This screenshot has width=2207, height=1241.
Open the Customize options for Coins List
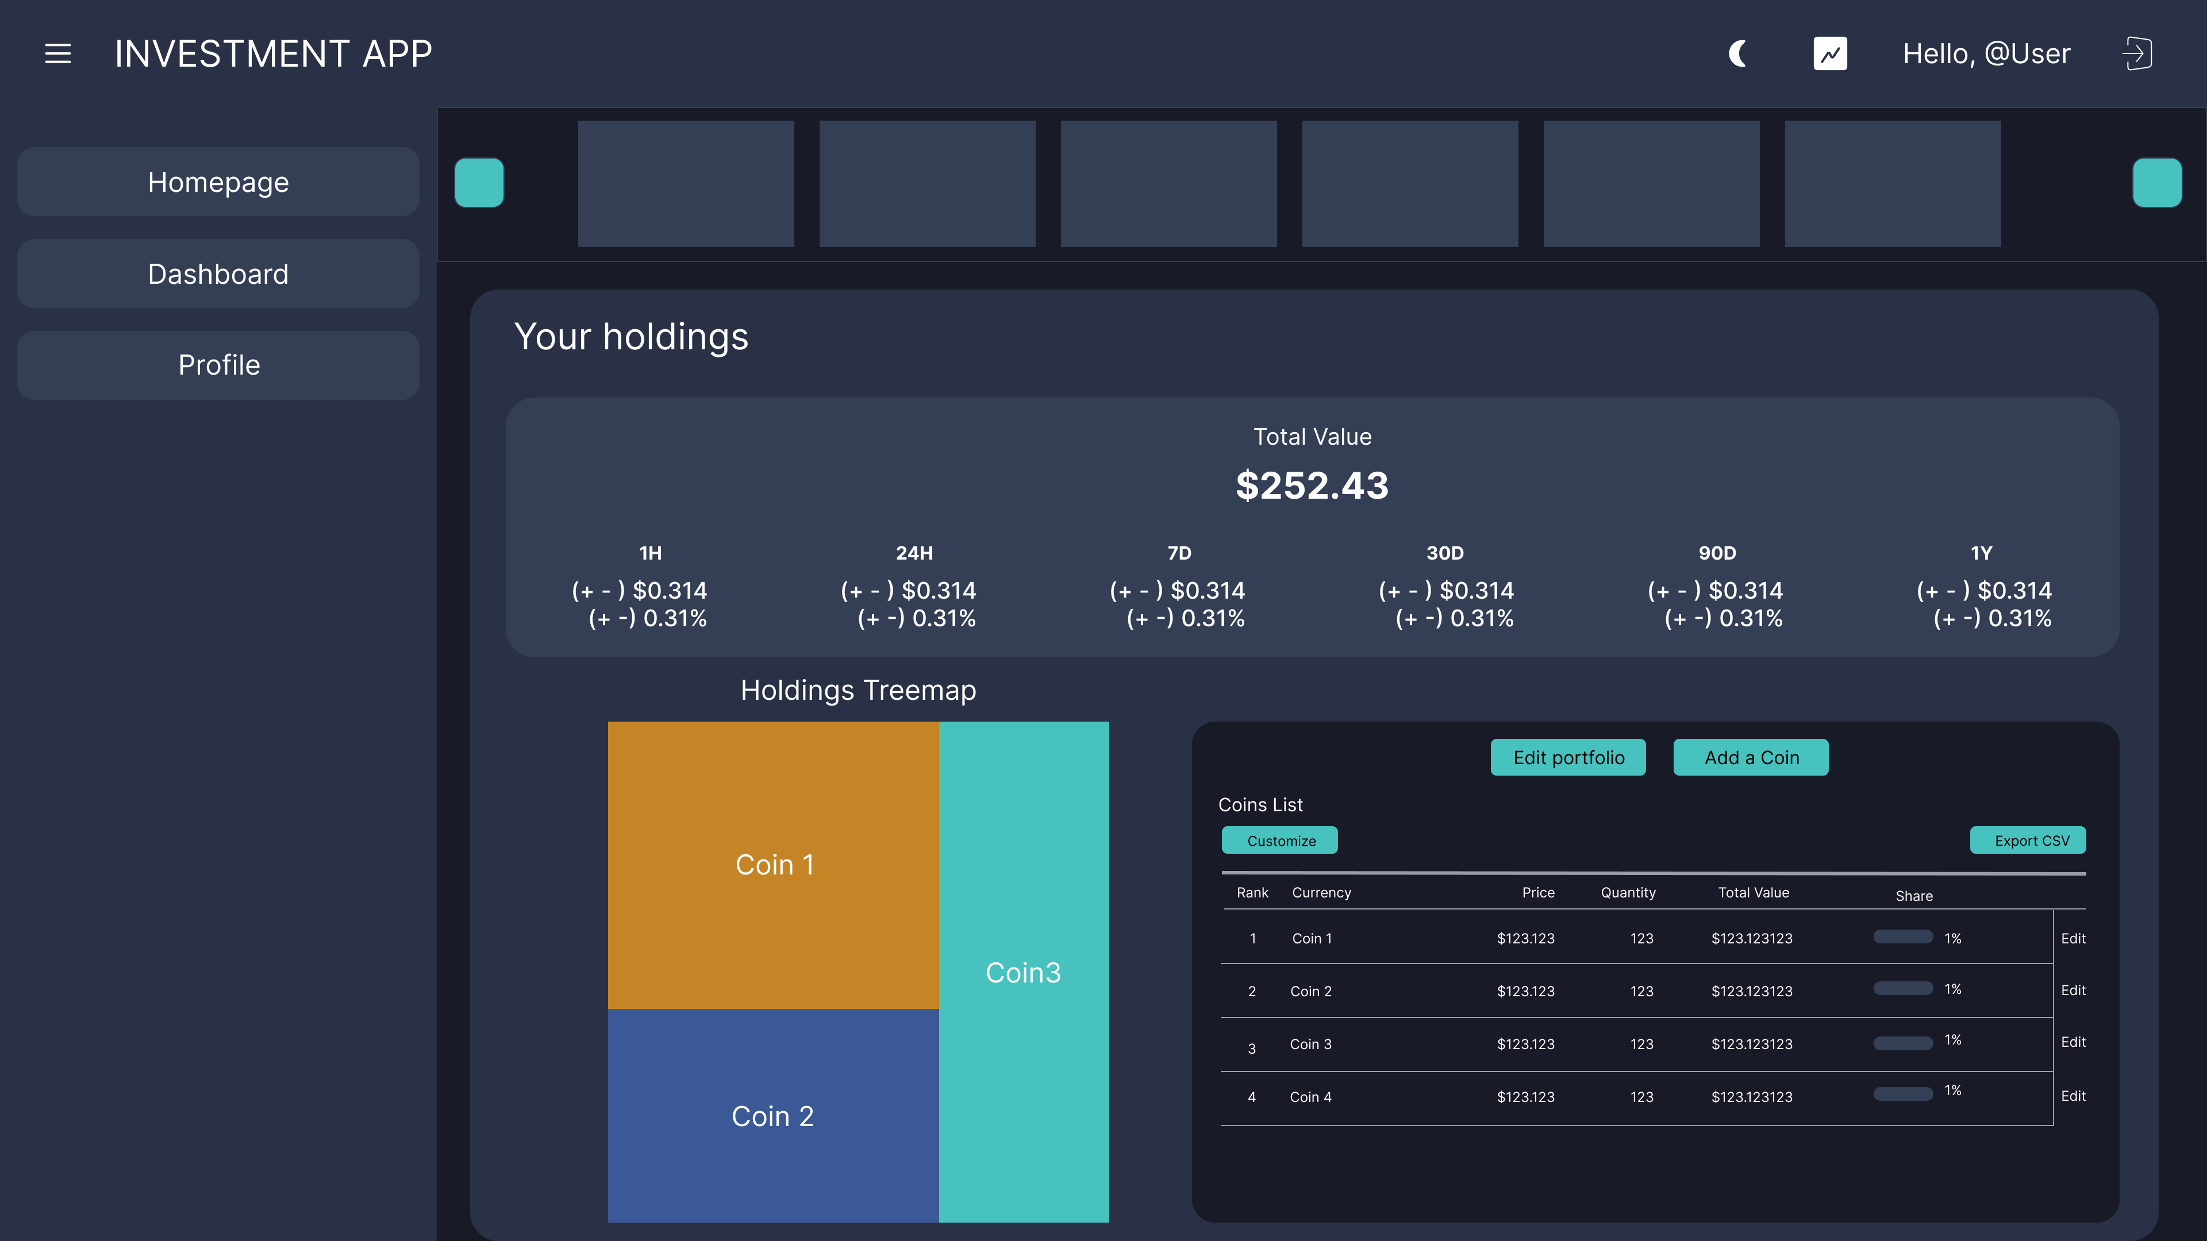1279,840
